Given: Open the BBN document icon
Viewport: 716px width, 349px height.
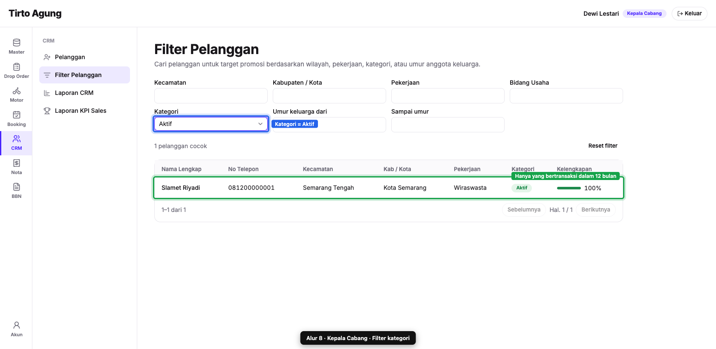Looking at the screenshot, I should pyautogui.click(x=17, y=187).
